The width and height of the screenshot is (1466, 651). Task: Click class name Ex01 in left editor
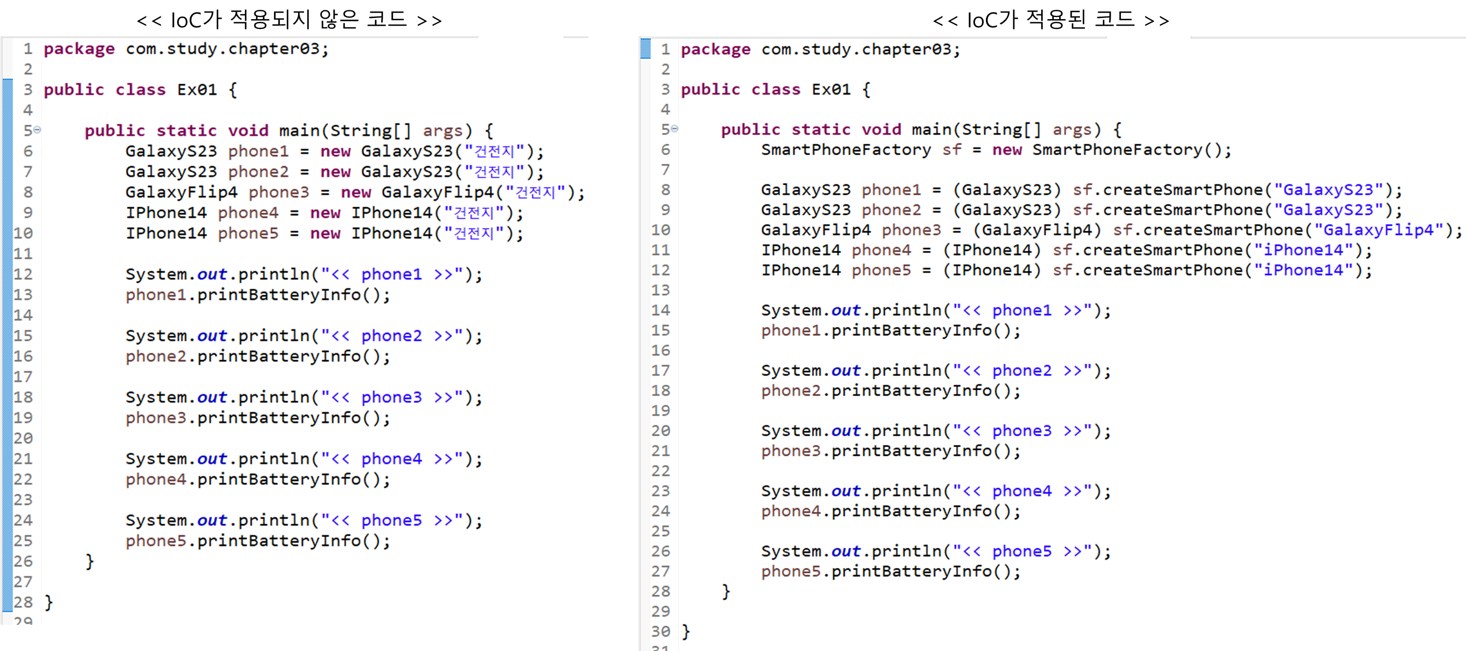[x=196, y=90]
